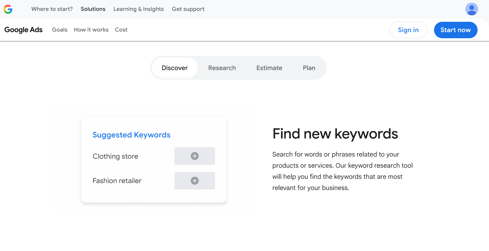Screen dimensions: 489x251
Task: Open the Get support menu
Action: pos(188,9)
